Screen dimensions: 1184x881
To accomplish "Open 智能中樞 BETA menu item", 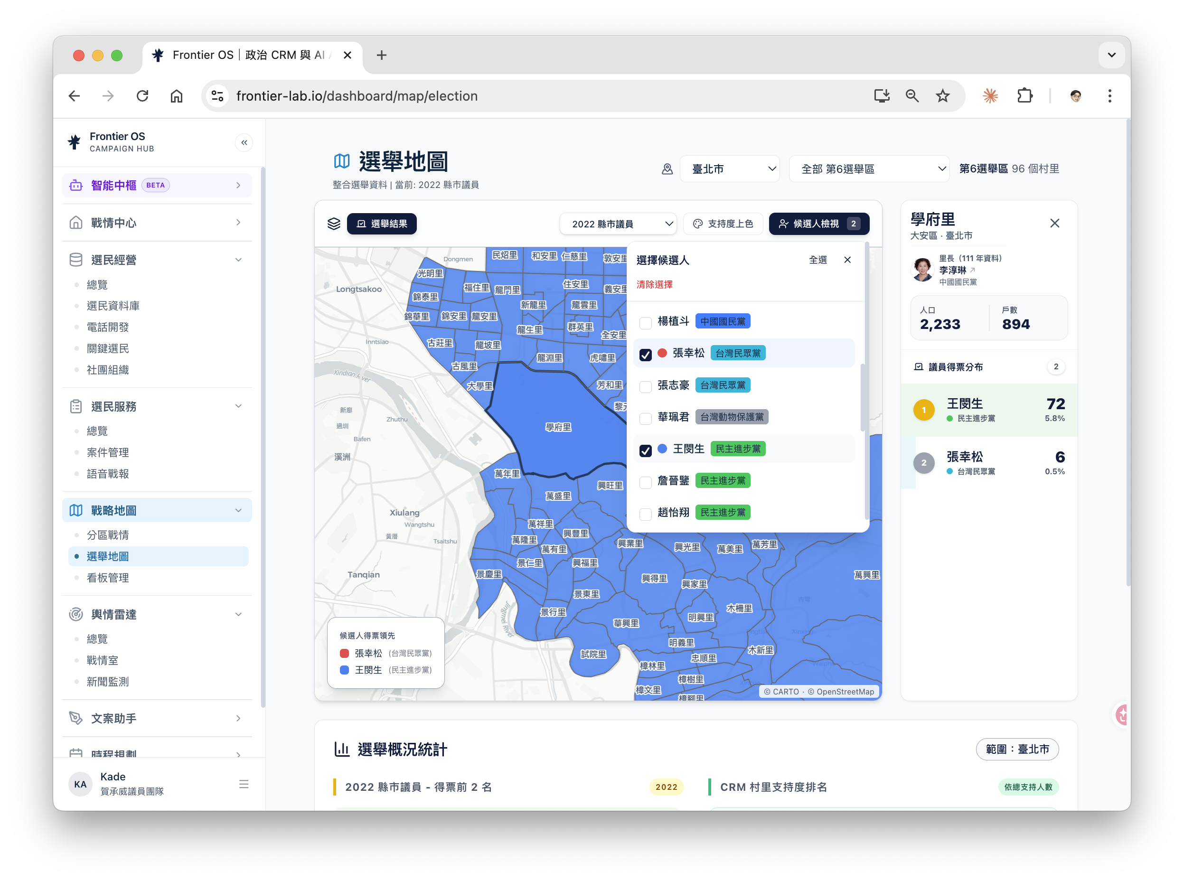I will pos(157,185).
